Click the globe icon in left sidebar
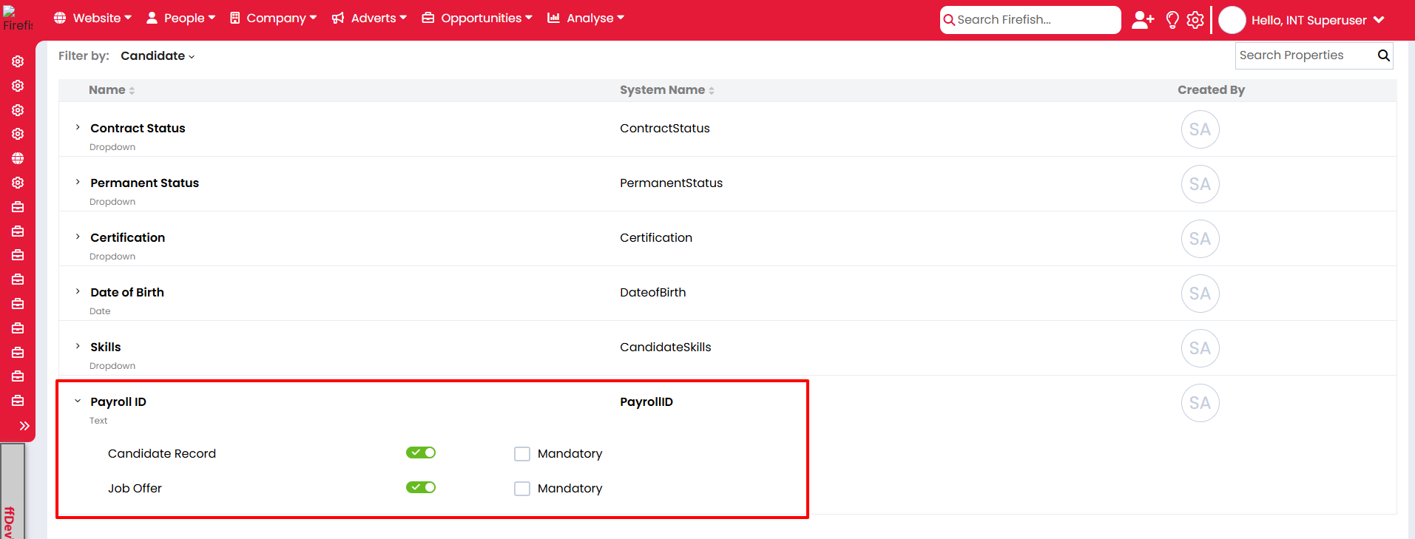Viewport: 1415px width, 539px height. [18, 158]
